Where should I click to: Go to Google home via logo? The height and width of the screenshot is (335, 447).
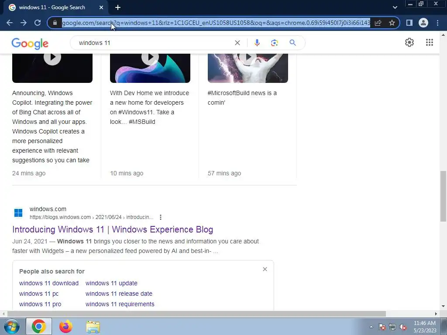[x=30, y=44]
